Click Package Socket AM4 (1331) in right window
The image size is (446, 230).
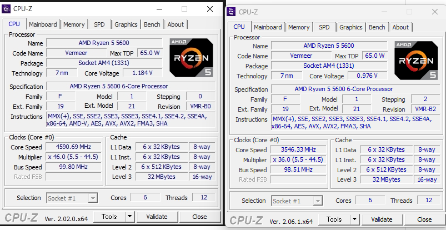click(x=329, y=66)
